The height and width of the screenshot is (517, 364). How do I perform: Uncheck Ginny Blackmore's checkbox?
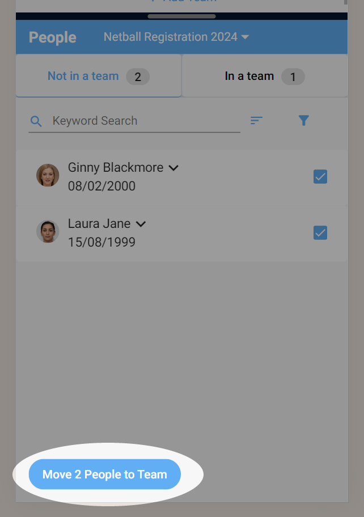pyautogui.click(x=320, y=177)
